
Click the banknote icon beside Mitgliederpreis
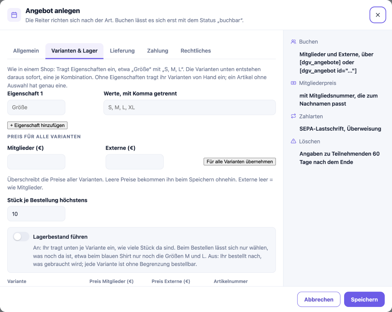(x=293, y=83)
